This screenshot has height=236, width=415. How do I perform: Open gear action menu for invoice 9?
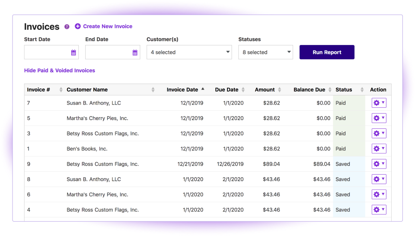pyautogui.click(x=379, y=164)
